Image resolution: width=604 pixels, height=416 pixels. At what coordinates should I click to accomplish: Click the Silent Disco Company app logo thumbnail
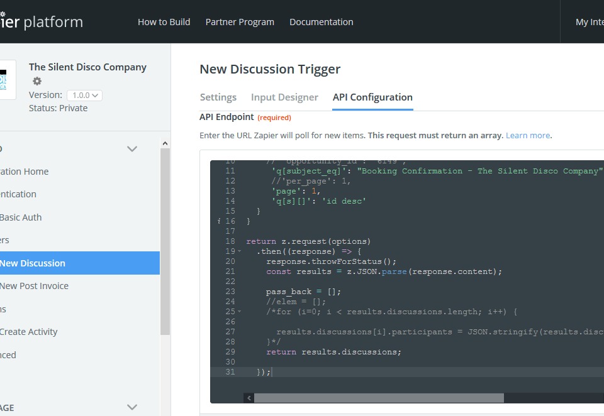point(8,80)
